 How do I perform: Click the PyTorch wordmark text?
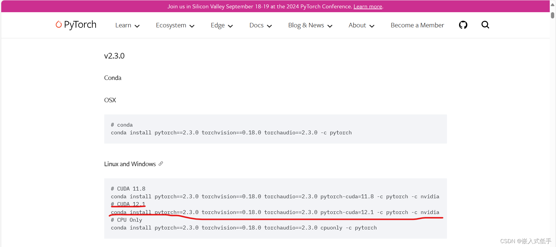[x=80, y=24]
